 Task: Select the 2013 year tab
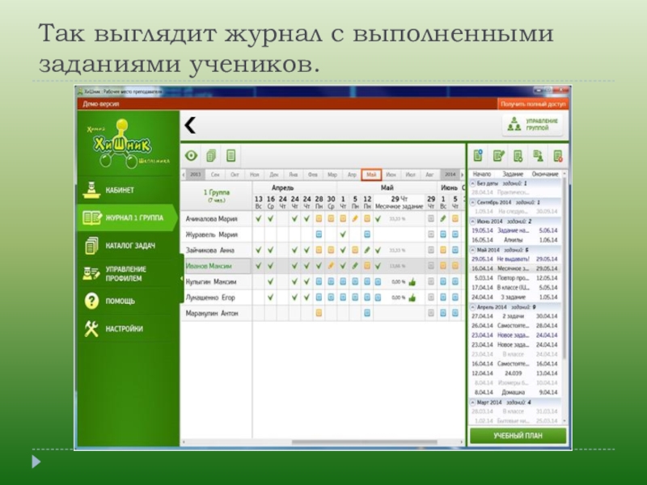(x=195, y=175)
